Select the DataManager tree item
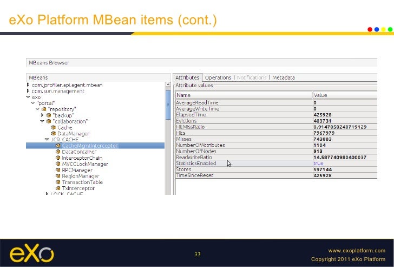The image size is (394, 267). pos(74,133)
